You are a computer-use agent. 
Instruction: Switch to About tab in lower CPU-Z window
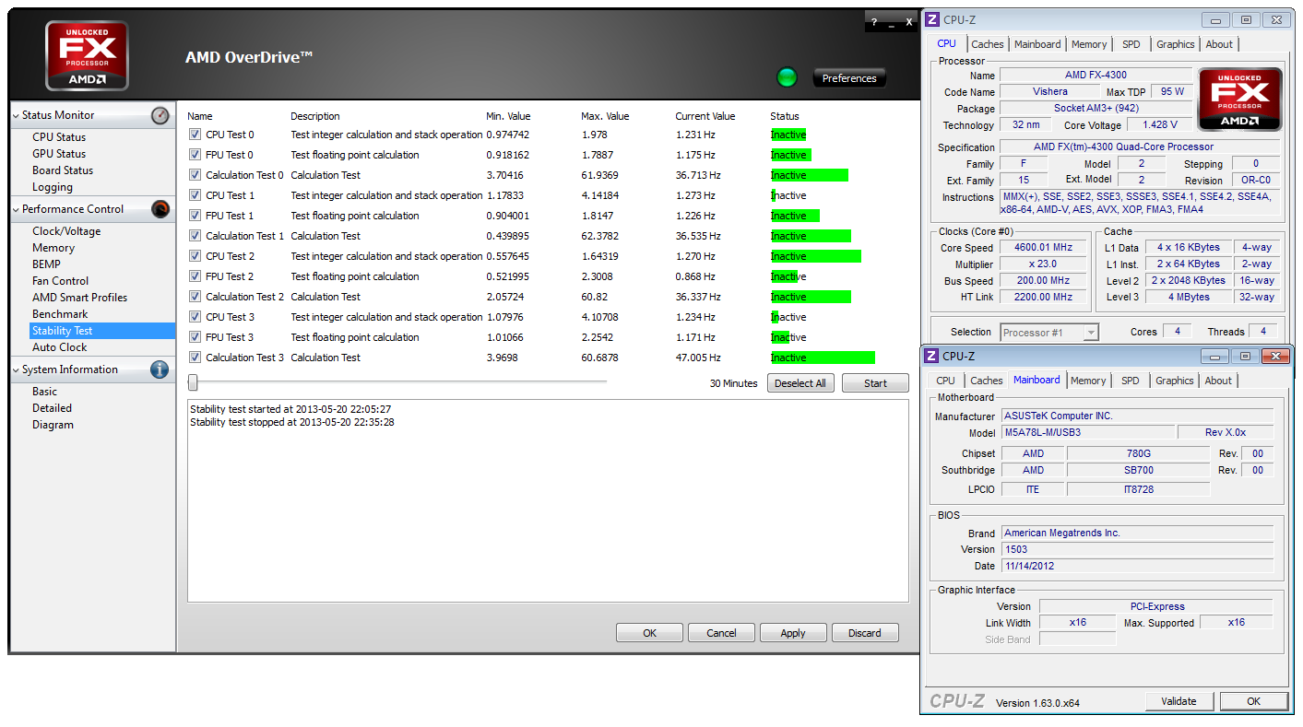[1218, 381]
